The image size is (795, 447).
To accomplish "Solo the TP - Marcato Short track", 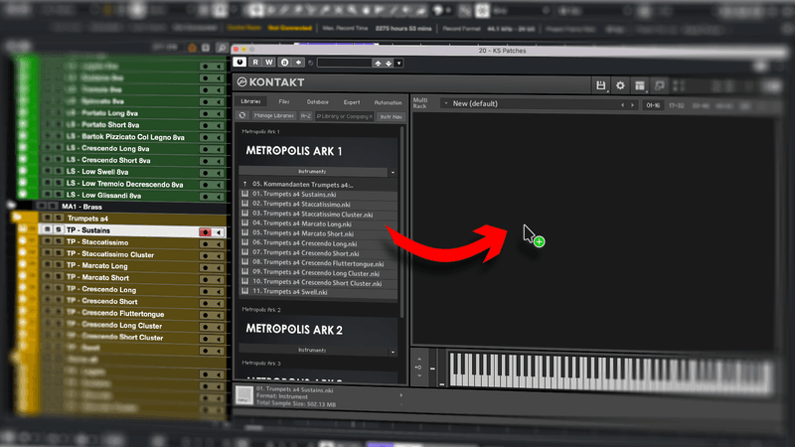I will pyautogui.click(x=59, y=276).
